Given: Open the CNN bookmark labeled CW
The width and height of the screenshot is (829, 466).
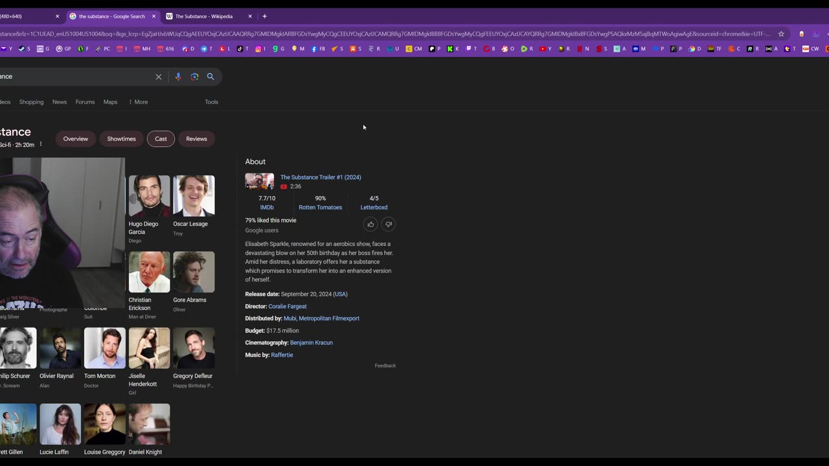Looking at the screenshot, I should tap(810, 49).
